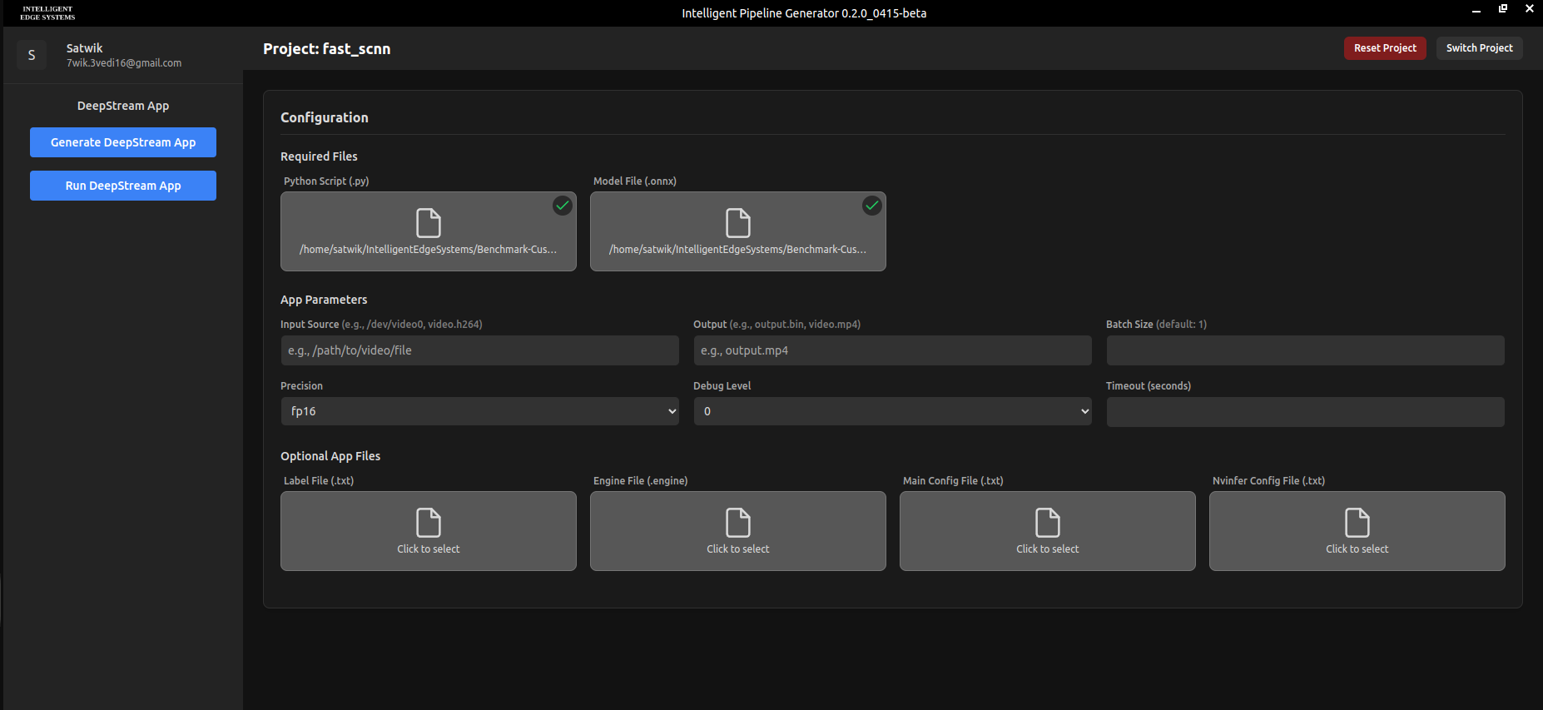The height and width of the screenshot is (710, 1543).
Task: Restore the Intelligent Pipeline Generator window size
Action: pyautogui.click(x=1503, y=8)
